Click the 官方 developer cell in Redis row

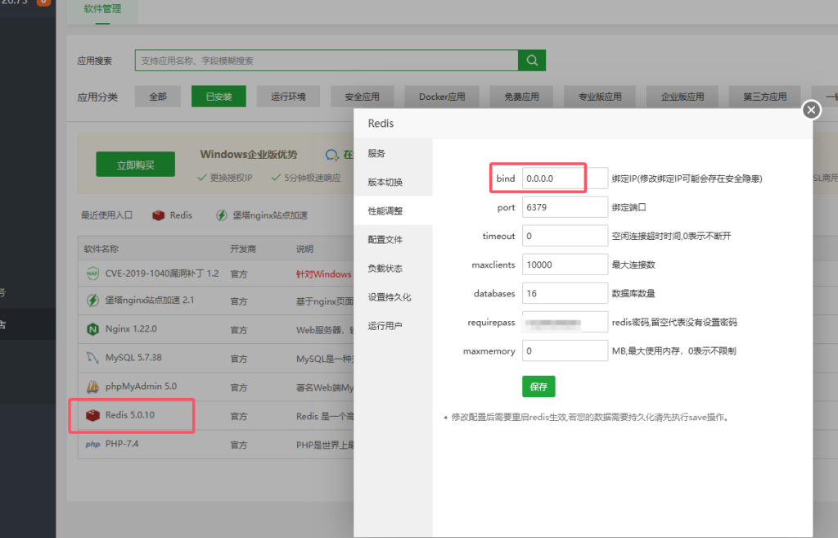click(239, 416)
